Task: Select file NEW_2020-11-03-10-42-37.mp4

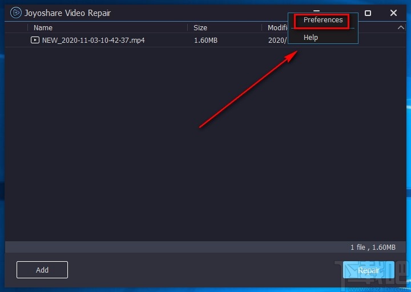Action: click(93, 40)
